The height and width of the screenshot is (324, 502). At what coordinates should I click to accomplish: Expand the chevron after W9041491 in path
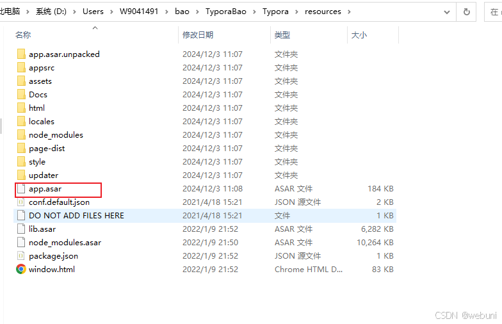pyautogui.click(x=166, y=12)
